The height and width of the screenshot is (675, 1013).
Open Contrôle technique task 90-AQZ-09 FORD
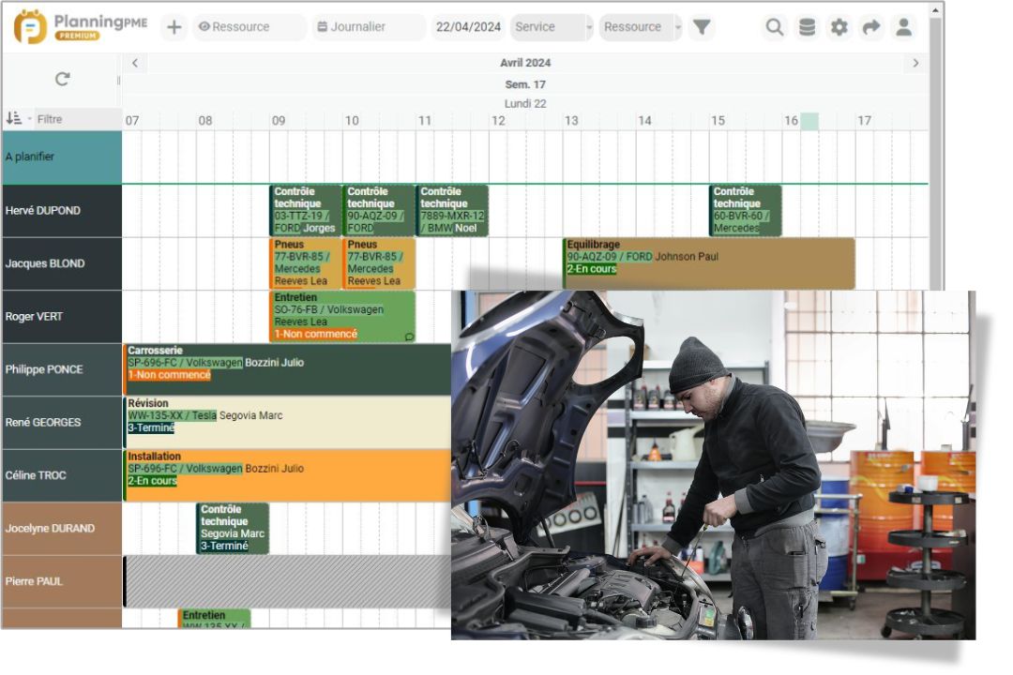(379, 211)
